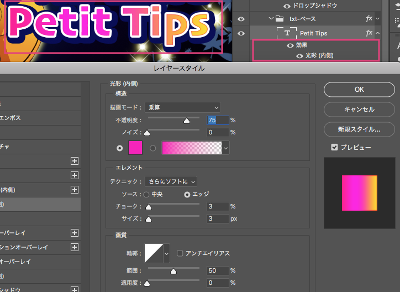Screen dimensions: 400x292
Task: Select the Petit Tips layer name
Action: [x=313, y=33]
